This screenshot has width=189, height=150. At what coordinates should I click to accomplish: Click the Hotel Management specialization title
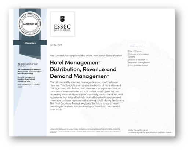point(83,69)
